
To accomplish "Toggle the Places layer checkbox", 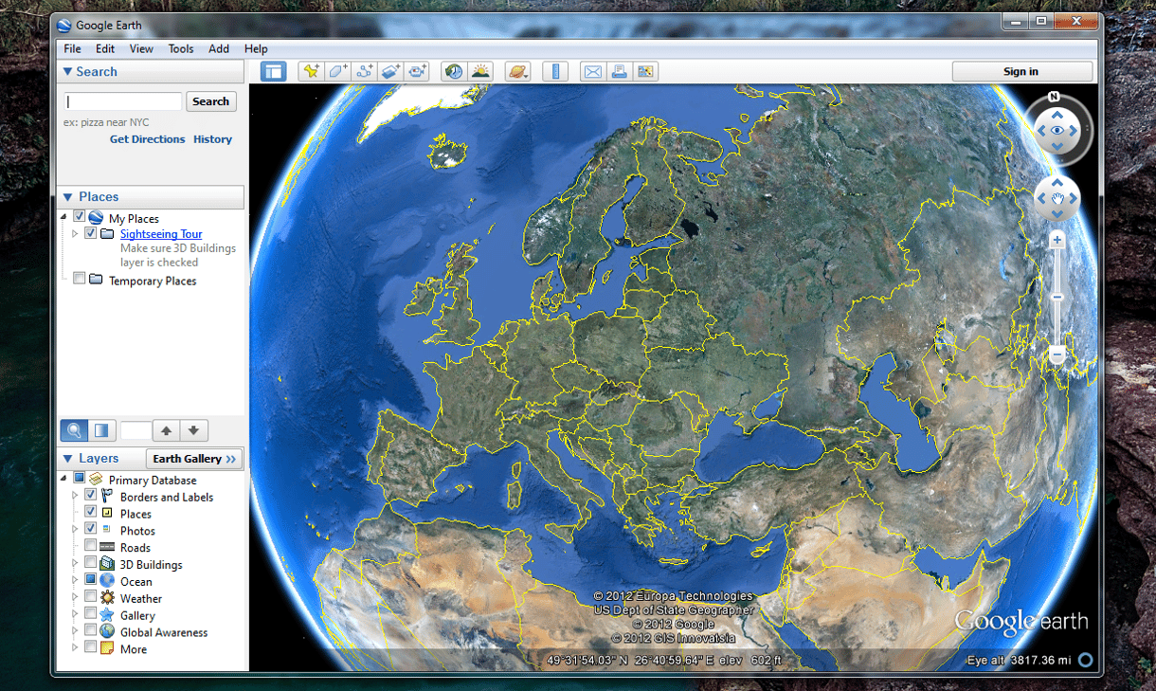I will pos(91,513).
